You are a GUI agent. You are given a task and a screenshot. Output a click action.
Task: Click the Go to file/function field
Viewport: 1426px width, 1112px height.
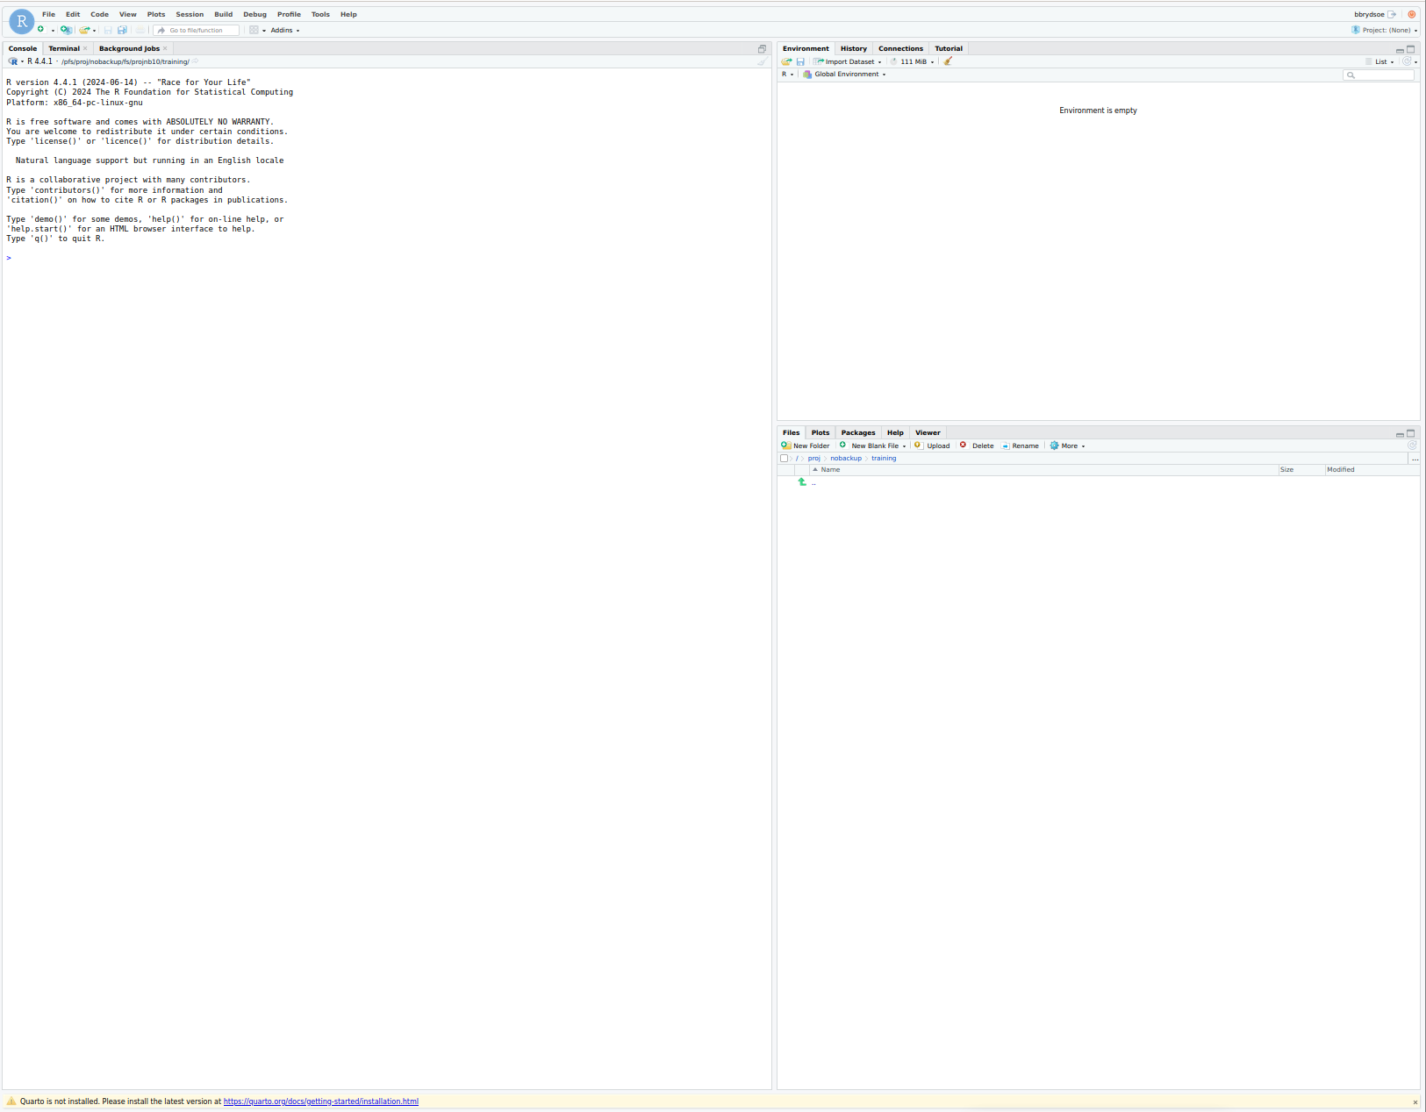point(197,30)
